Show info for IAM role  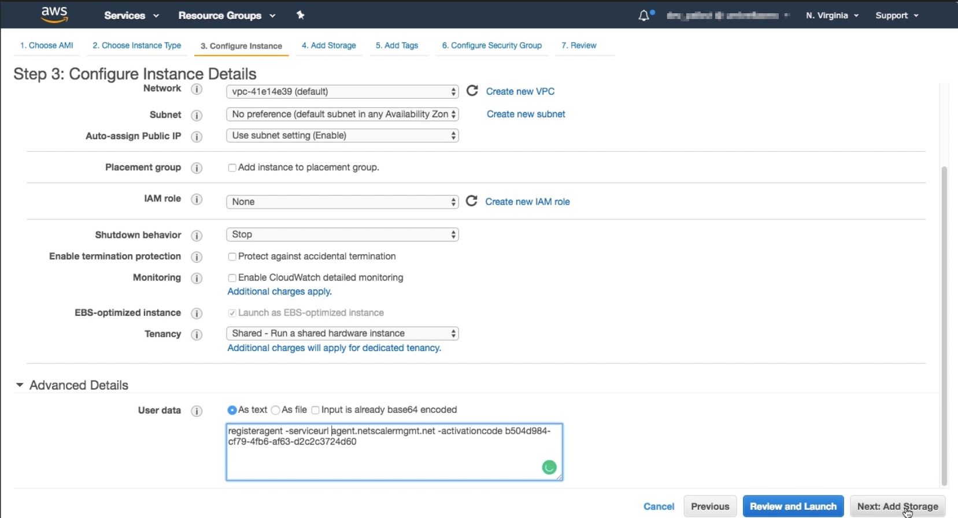(197, 199)
